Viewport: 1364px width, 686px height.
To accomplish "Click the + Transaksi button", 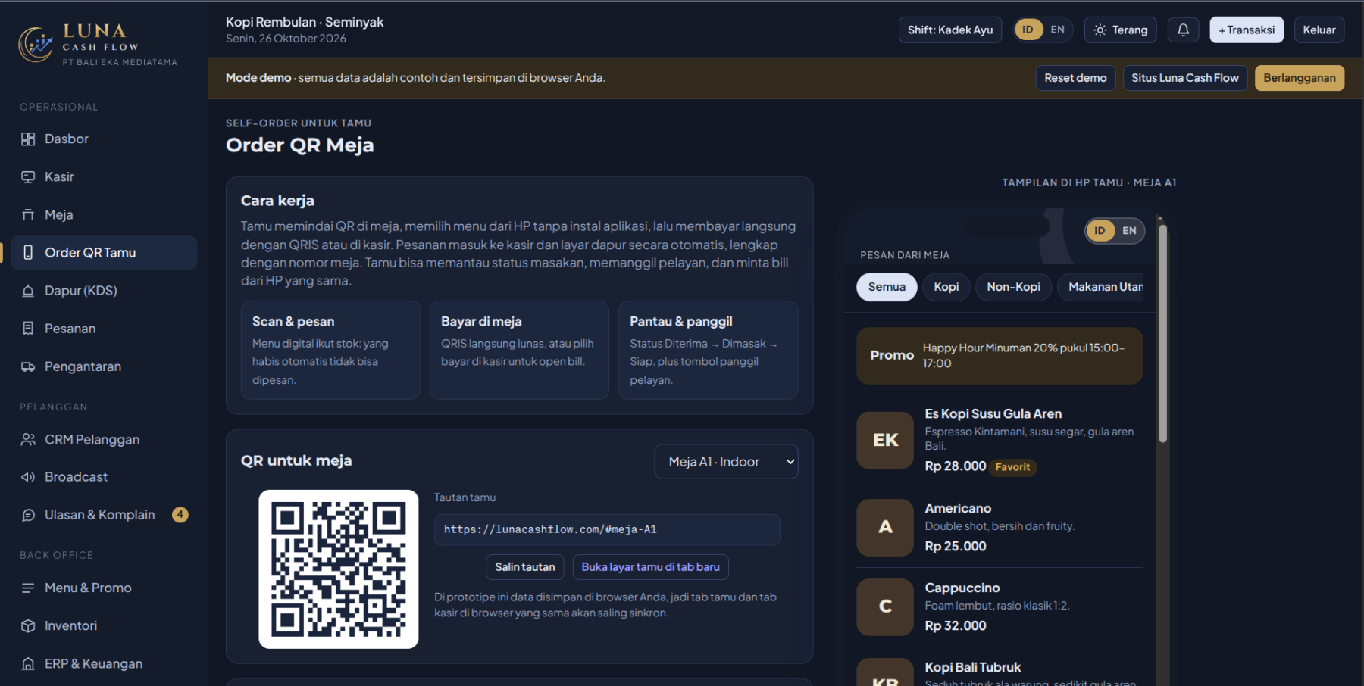I will tap(1247, 30).
